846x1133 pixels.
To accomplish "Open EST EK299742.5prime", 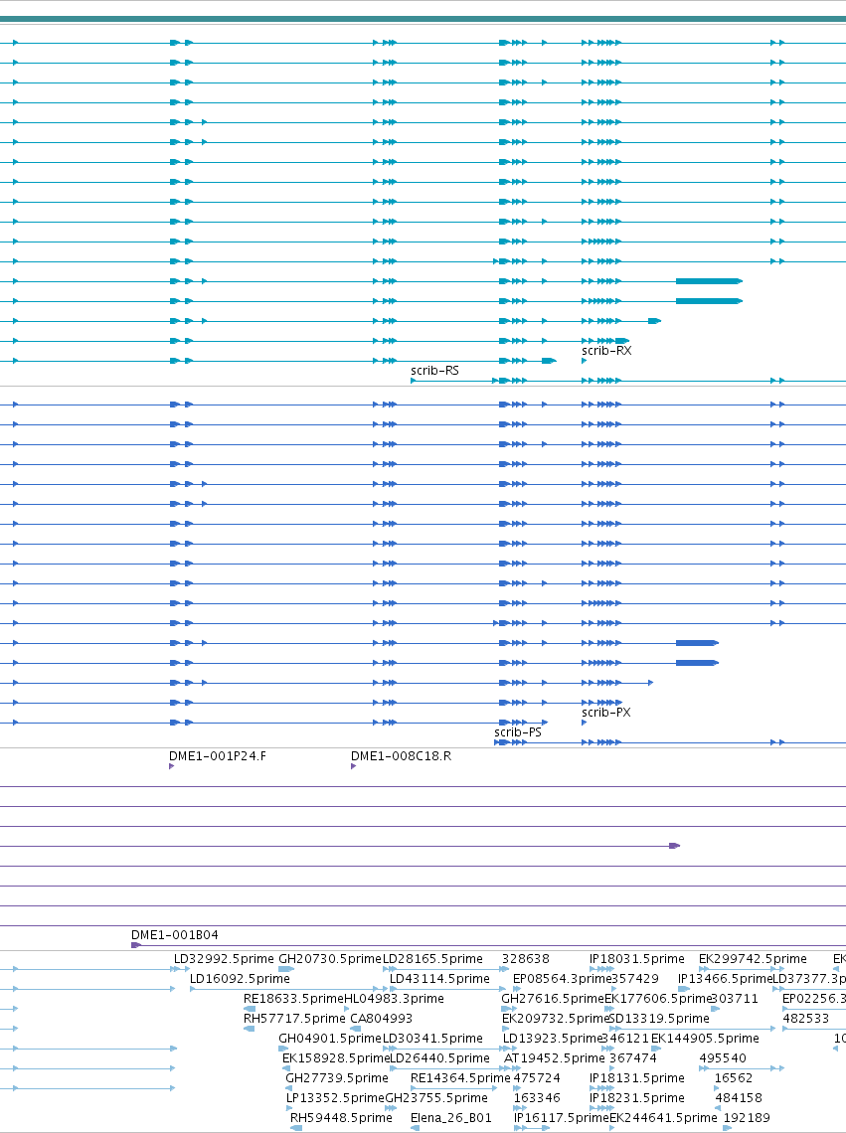I will pyautogui.click(x=753, y=959).
